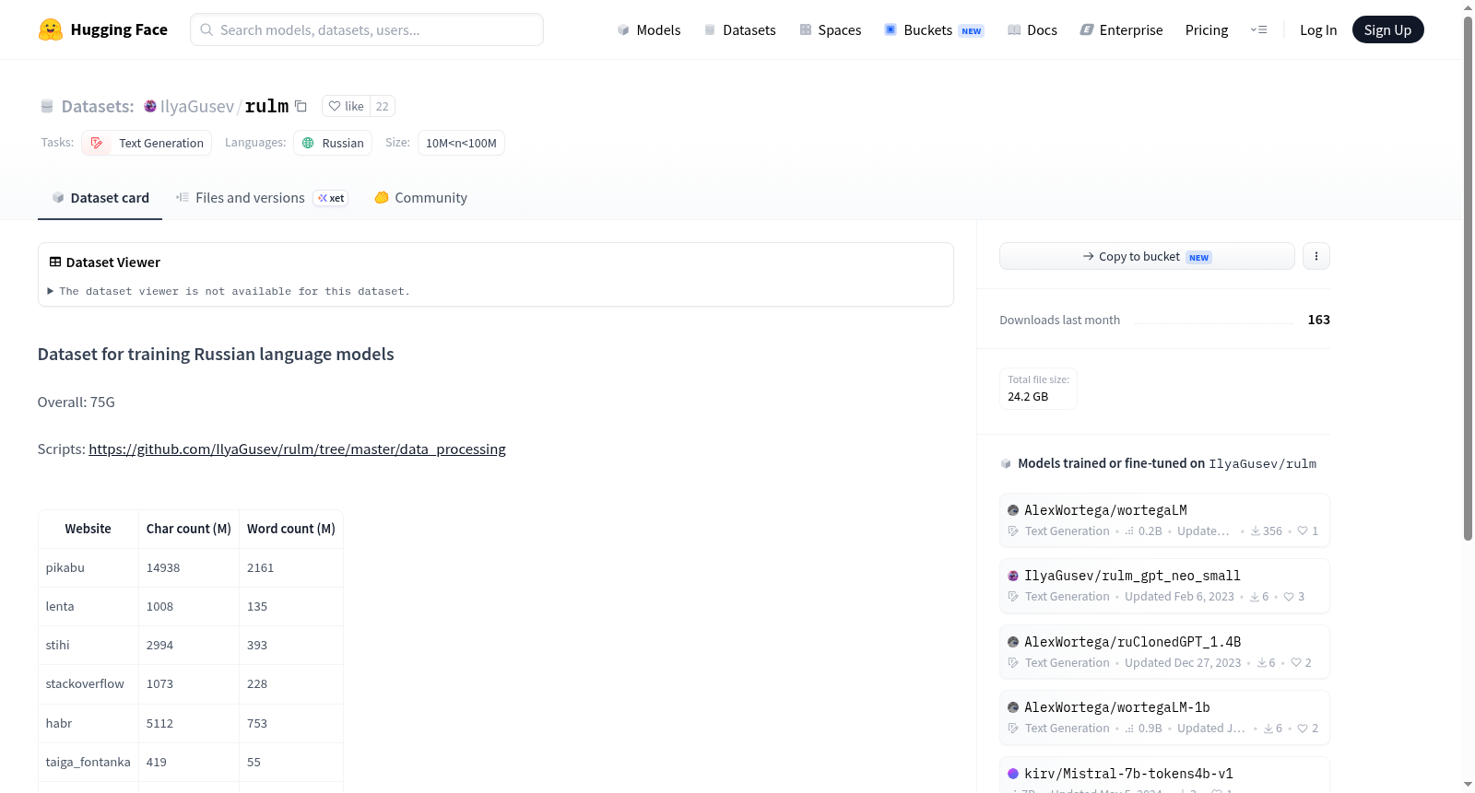Viewport: 1475px width, 793px height.
Task: Select the Text Generation task tag
Action: [x=147, y=143]
